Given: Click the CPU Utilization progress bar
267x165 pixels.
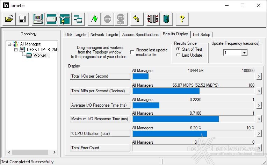Looking at the screenshot, I should point(193,134).
